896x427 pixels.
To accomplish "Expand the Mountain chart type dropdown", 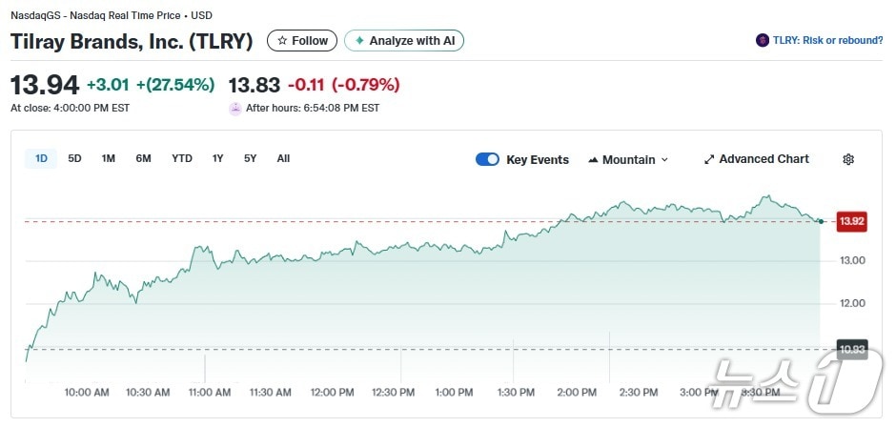I will [x=664, y=159].
